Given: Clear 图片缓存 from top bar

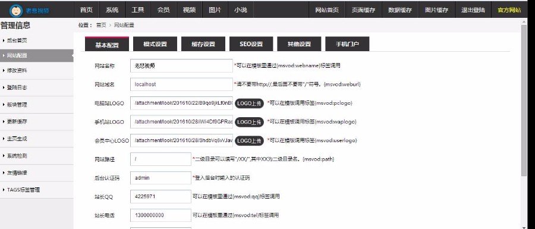Looking at the screenshot, I should [436, 10].
